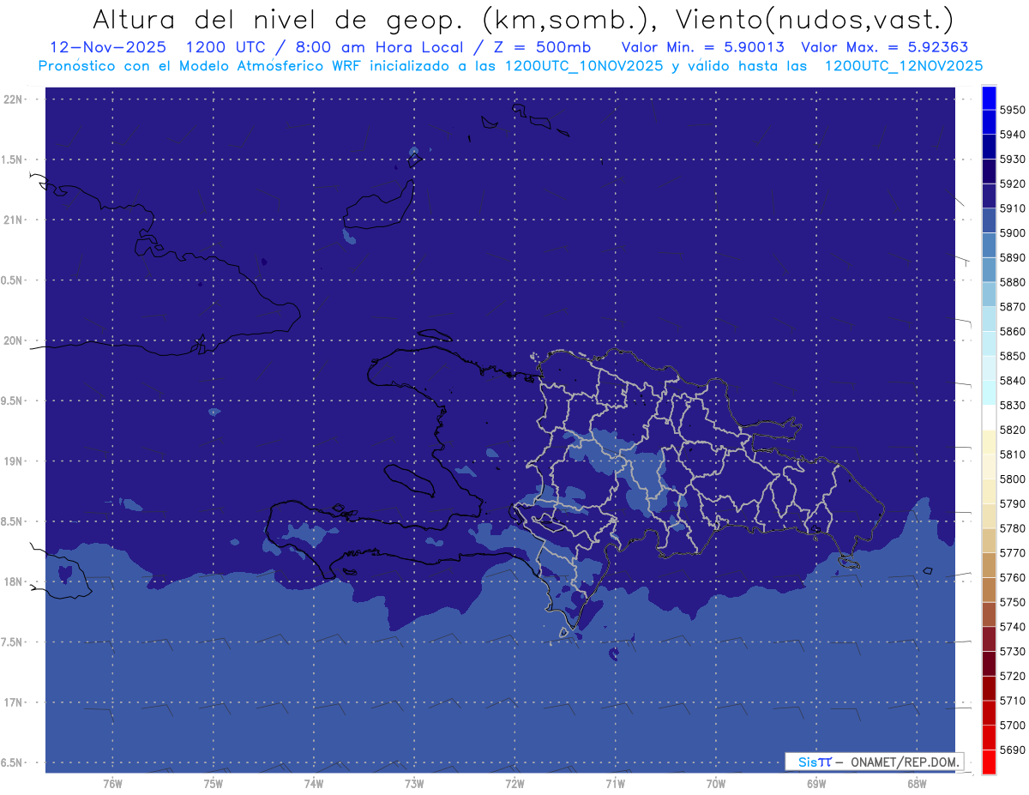Viewport: 1029px width, 795px height.
Task: Click the colorbar value '5920'
Action: pos(1013,184)
